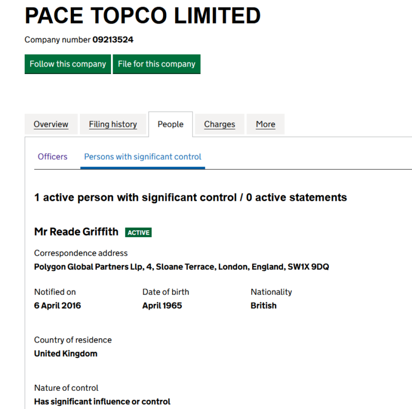This screenshot has width=412, height=409.
Task: Switch to the Filing history tab
Action: [113, 124]
